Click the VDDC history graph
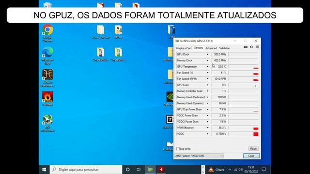 243,134
